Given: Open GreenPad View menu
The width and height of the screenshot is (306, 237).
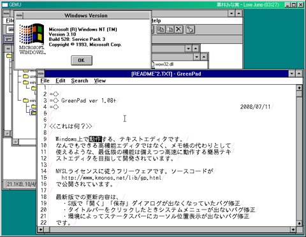Looking at the screenshot, I should (99, 81).
